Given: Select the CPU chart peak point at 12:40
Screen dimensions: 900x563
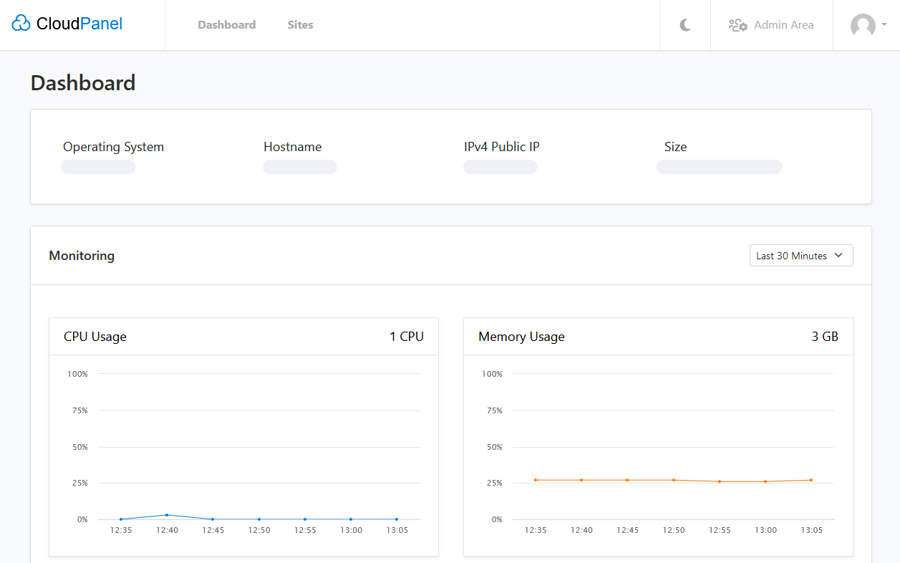Looking at the screenshot, I should (167, 515).
